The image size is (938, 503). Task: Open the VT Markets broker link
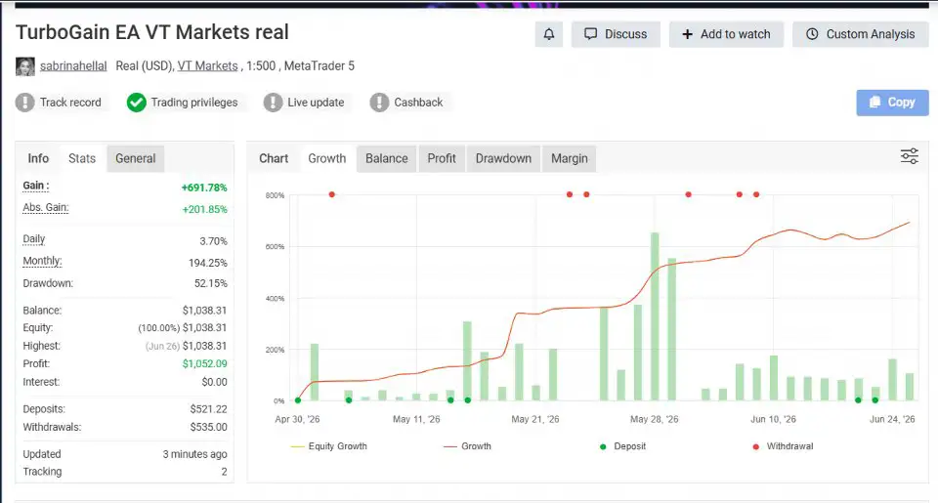click(207, 65)
